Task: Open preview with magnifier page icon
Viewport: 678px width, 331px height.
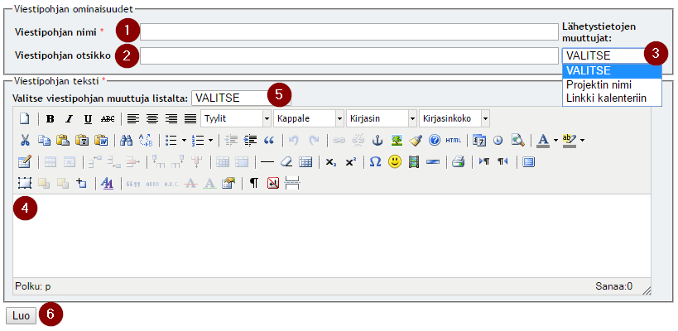Action: (517, 140)
